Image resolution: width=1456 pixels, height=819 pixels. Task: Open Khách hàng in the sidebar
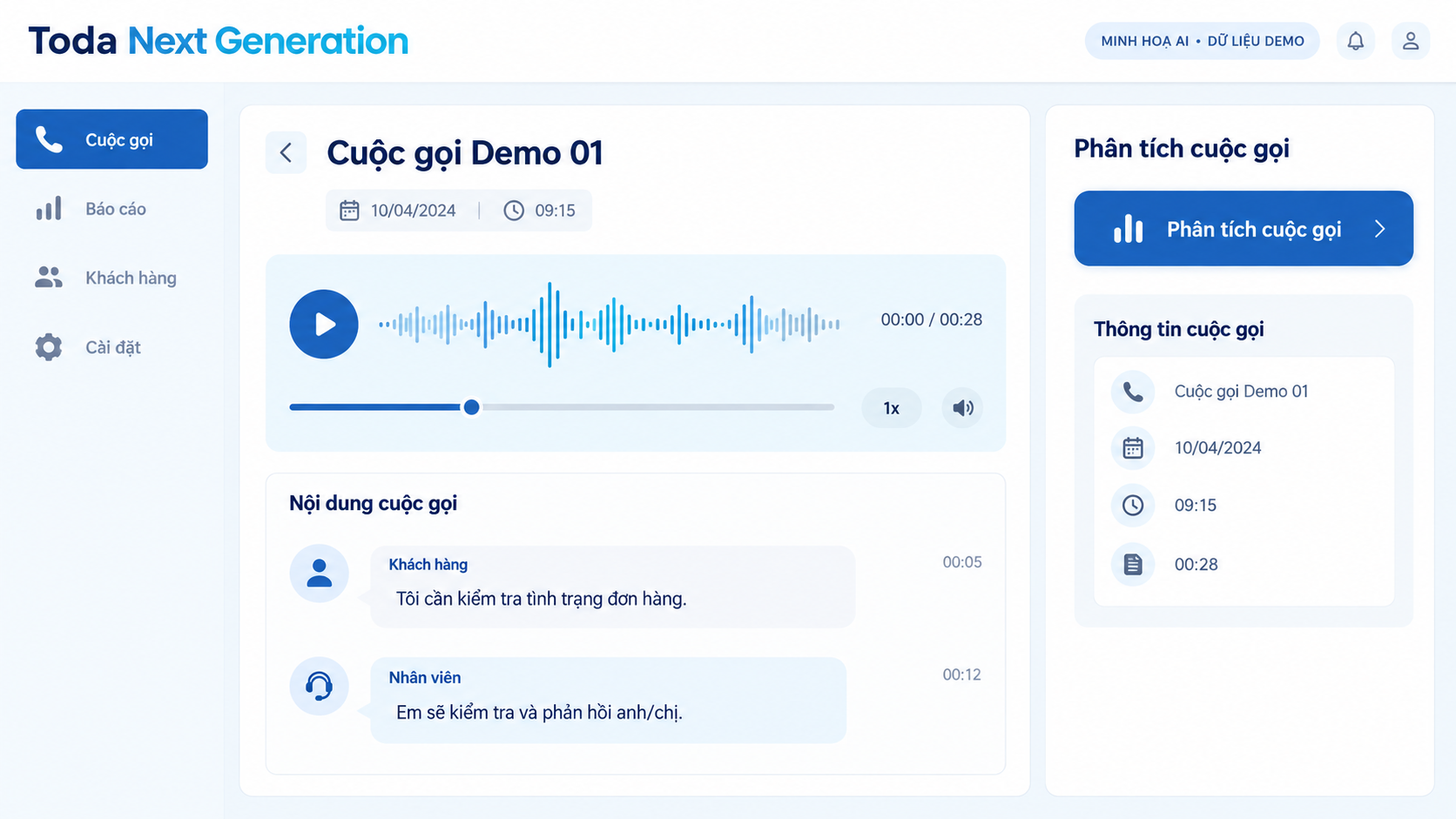(x=111, y=278)
